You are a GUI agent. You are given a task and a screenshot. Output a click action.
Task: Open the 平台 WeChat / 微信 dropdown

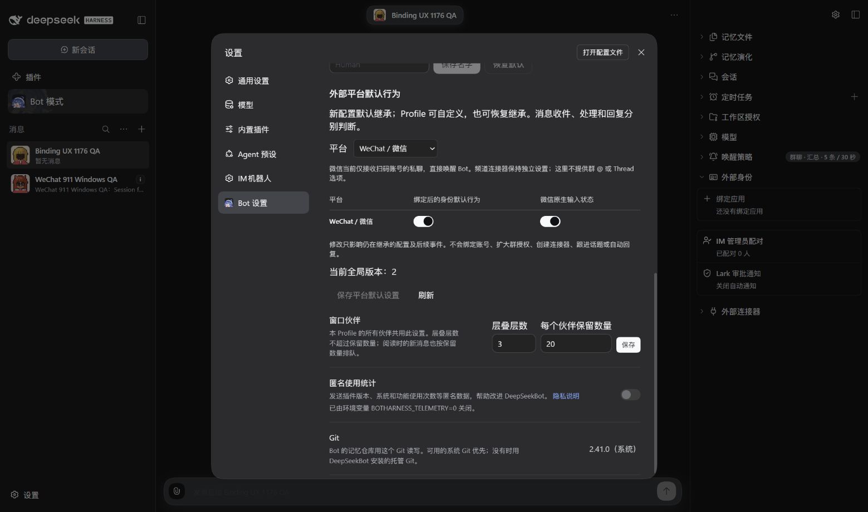(x=395, y=149)
